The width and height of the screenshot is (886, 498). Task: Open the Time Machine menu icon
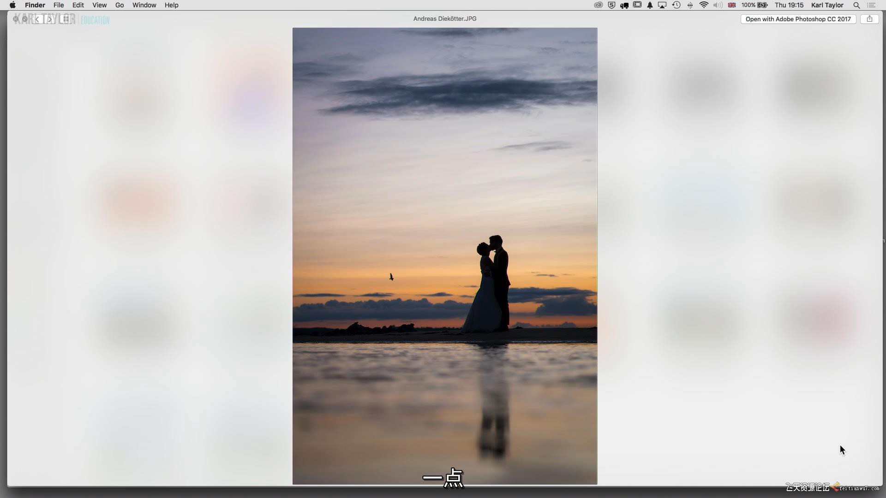click(x=676, y=5)
